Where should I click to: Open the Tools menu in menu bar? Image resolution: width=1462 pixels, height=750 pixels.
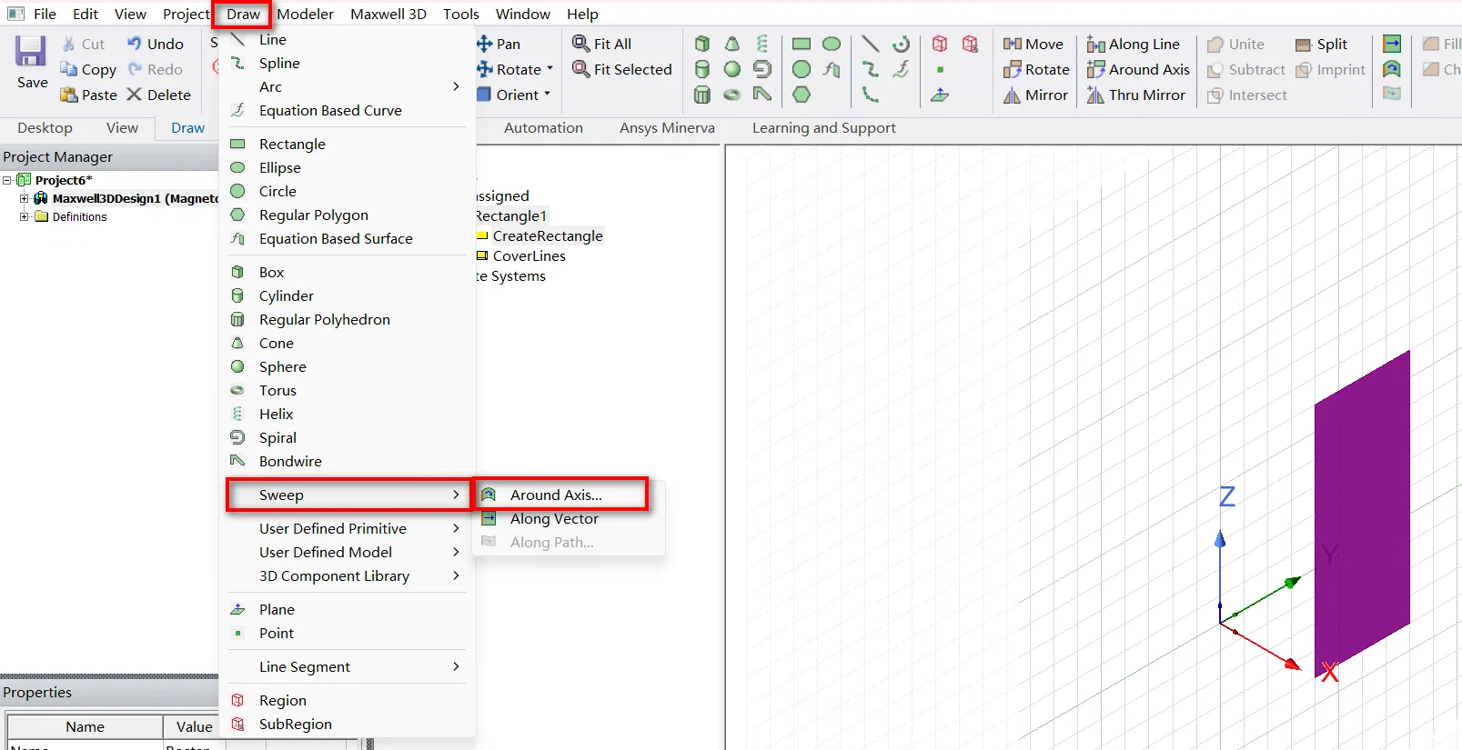point(461,14)
